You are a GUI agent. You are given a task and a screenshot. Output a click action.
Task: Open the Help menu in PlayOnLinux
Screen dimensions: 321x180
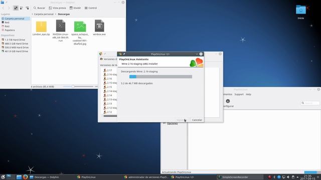click(248, 94)
